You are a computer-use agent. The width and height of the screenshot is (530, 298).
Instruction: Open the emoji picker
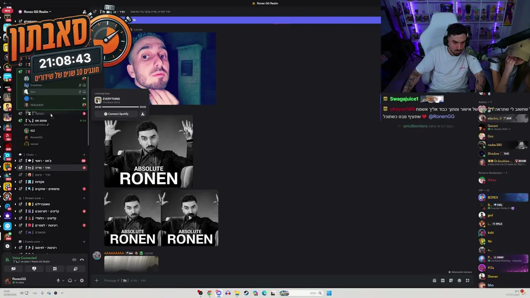tap(459, 281)
